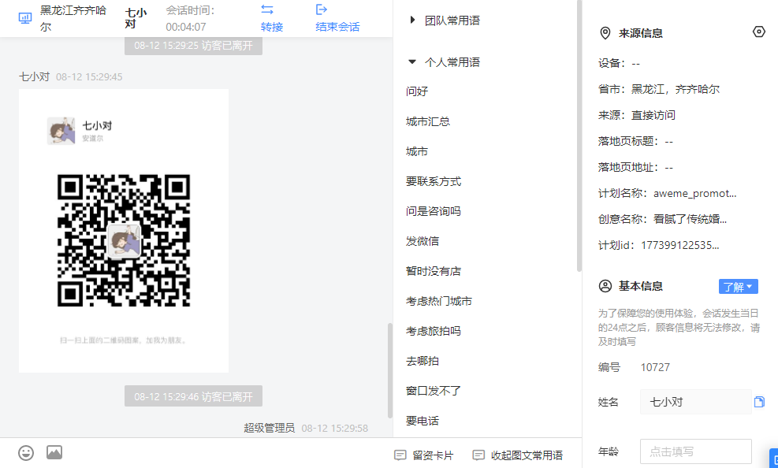This screenshot has height=468, width=778.
Task: Click the 落地页地址：-- row
Action: click(635, 167)
